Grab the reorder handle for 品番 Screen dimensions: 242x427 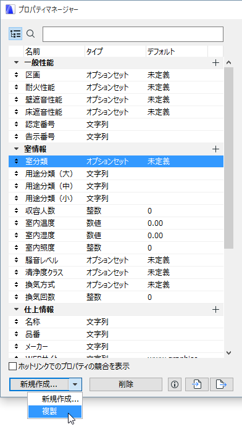[x=16, y=334]
